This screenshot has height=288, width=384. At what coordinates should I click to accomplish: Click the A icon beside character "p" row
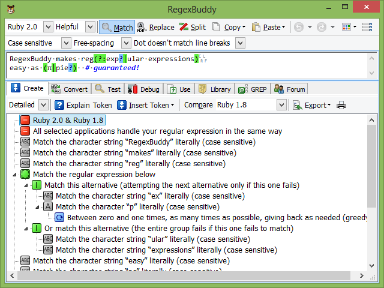click(48, 206)
